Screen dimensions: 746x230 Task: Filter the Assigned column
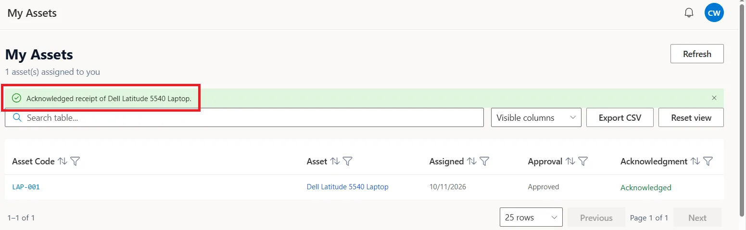point(484,161)
